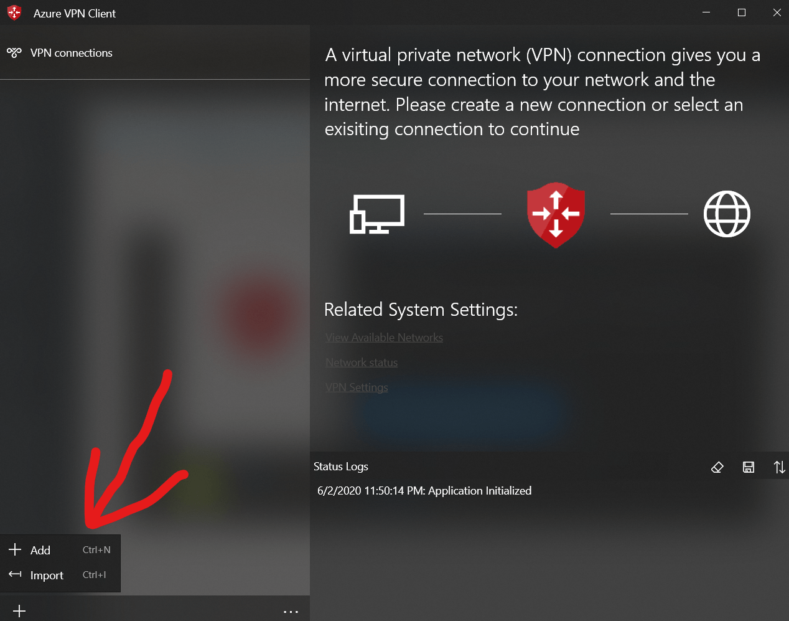The image size is (789, 621).
Task: Open View Available Networks
Action: coord(384,337)
